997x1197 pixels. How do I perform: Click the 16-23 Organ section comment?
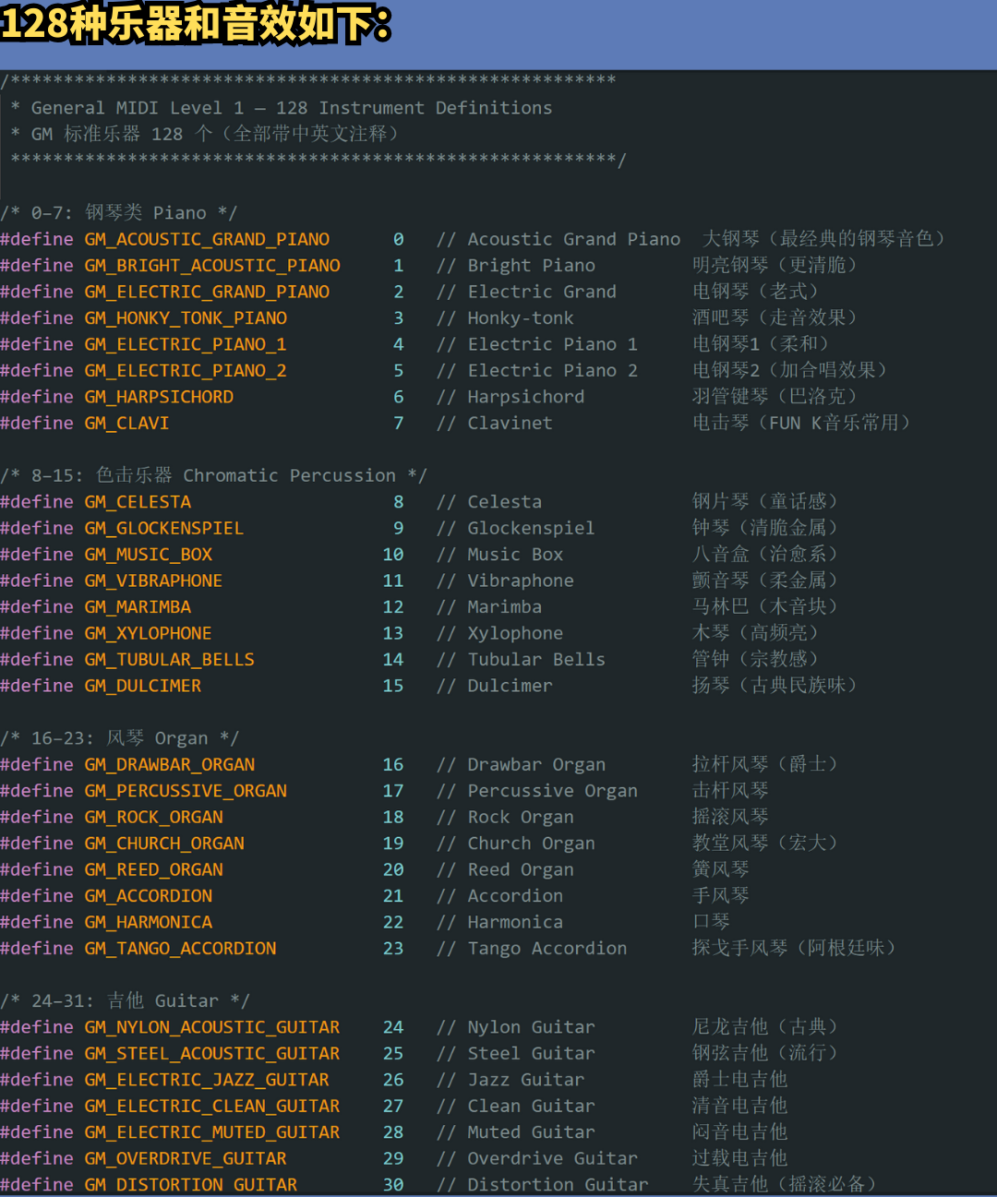120,739
